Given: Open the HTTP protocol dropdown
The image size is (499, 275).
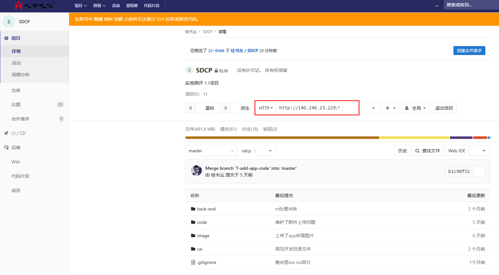Looking at the screenshot, I should tap(266, 108).
